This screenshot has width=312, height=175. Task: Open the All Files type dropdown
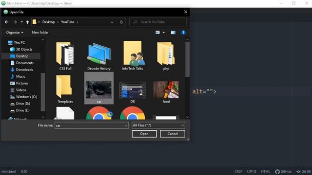(x=158, y=125)
